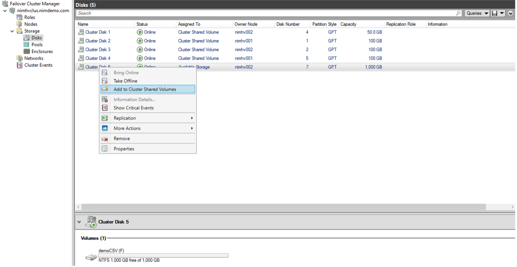The height and width of the screenshot is (267, 517).
Task: Click the search magnifier icon
Action: pyautogui.click(x=458, y=13)
